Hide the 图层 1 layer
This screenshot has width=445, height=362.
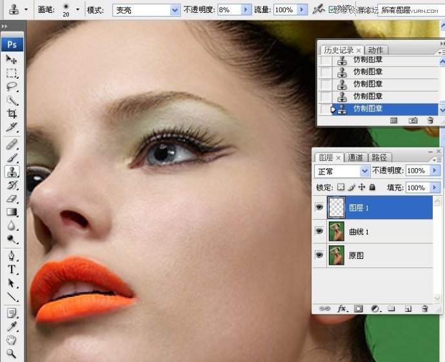click(x=319, y=207)
